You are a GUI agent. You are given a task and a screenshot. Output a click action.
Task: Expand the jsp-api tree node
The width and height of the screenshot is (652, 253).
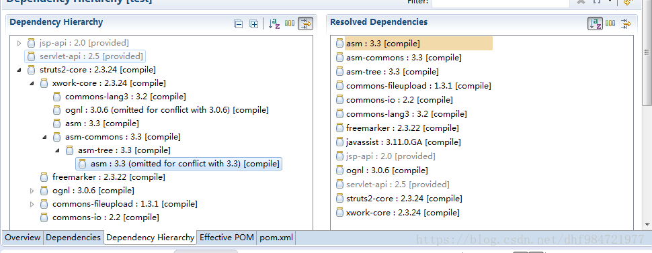(19, 43)
